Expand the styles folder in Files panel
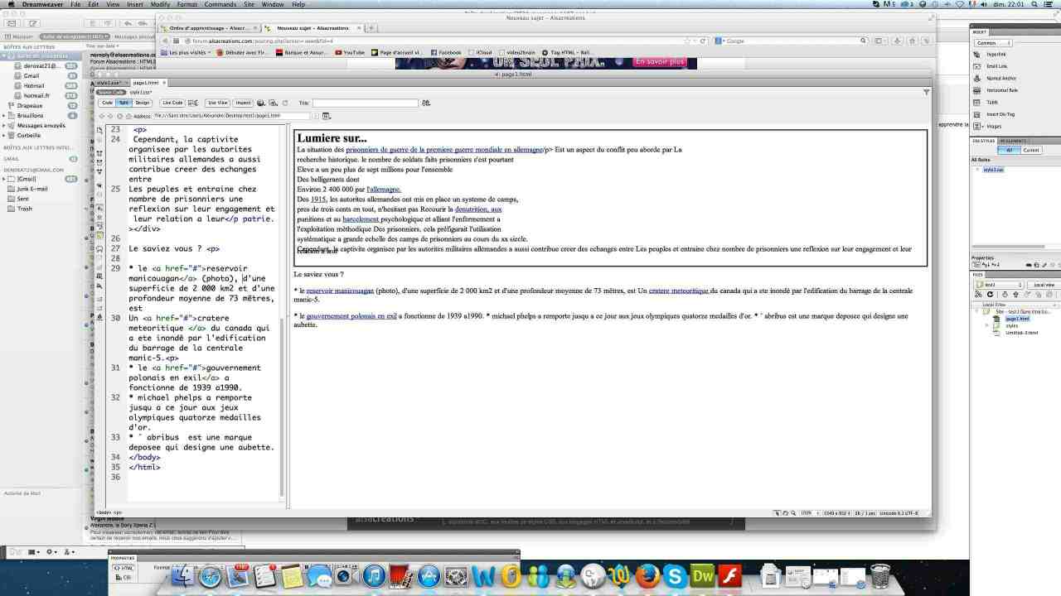Image resolution: width=1061 pixels, height=596 pixels. pos(986,325)
